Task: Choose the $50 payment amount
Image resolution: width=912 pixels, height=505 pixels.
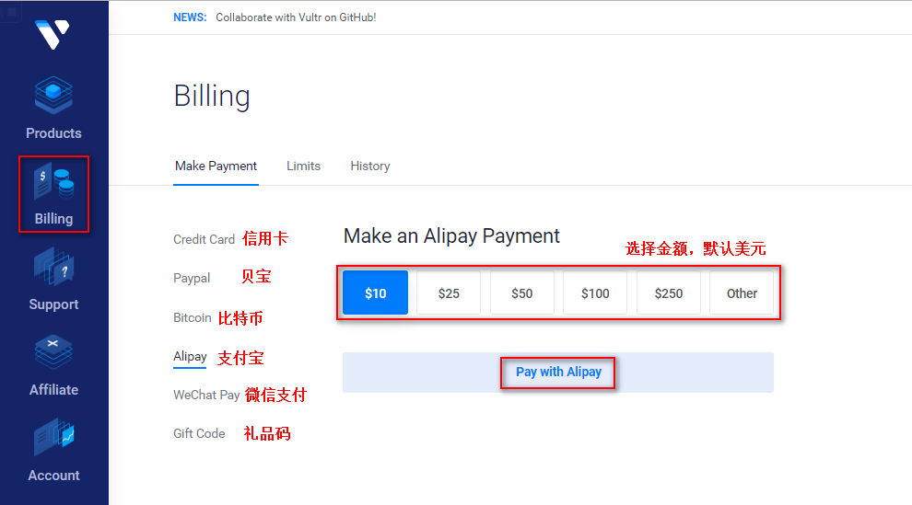Action: pyautogui.click(x=521, y=293)
